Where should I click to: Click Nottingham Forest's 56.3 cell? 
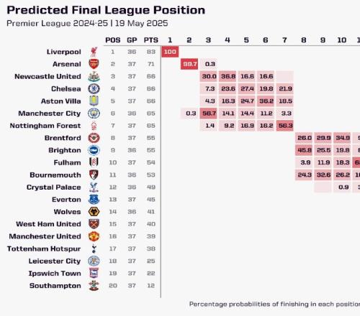[x=285, y=126]
